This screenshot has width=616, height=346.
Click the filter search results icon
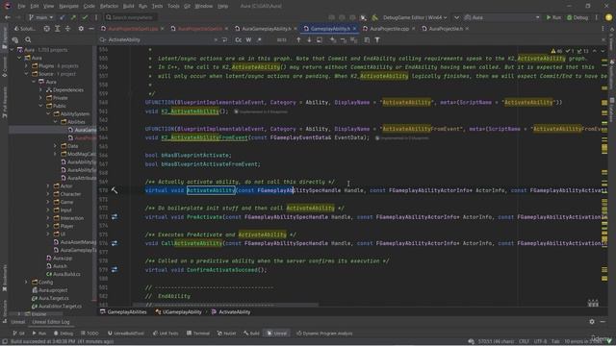[377, 39]
